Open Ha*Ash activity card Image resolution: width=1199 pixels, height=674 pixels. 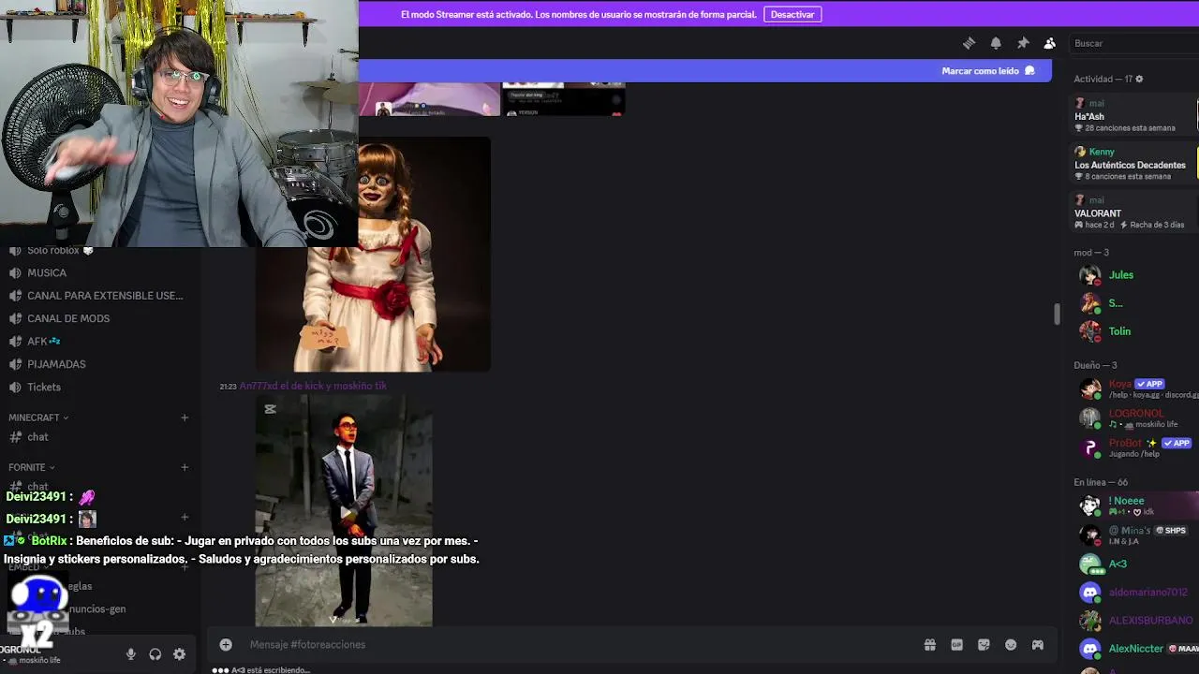(x=1133, y=116)
